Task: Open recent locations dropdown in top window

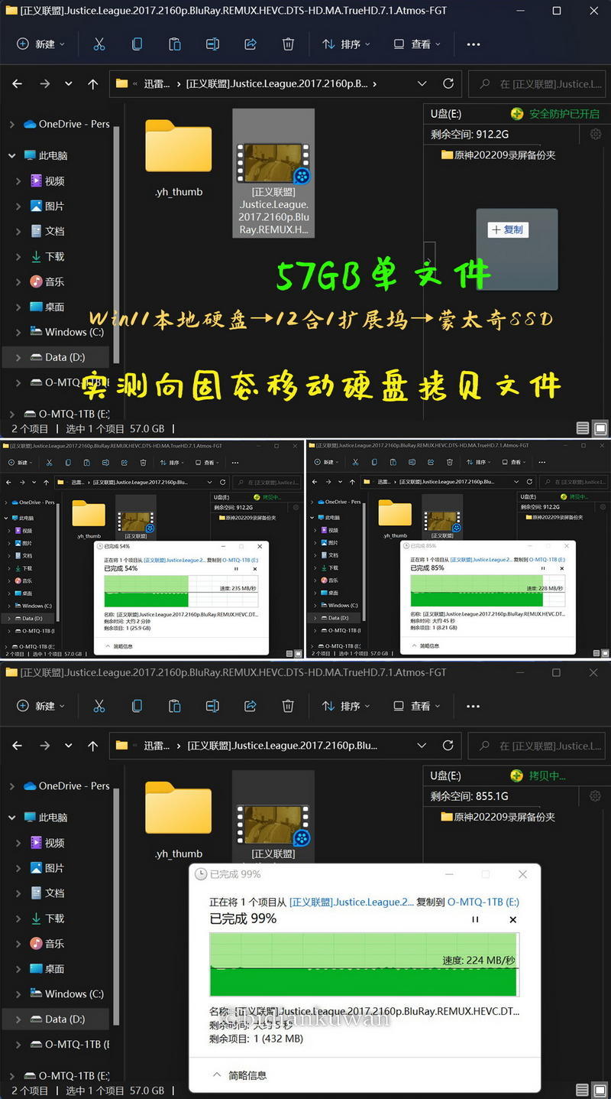Action: tap(69, 84)
